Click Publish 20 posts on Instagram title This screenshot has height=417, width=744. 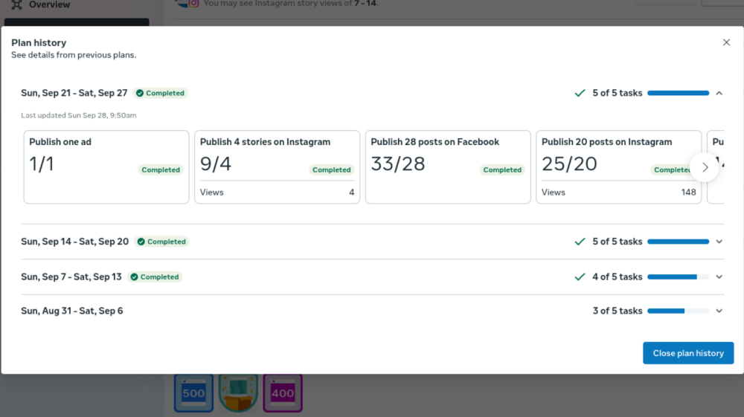click(606, 142)
